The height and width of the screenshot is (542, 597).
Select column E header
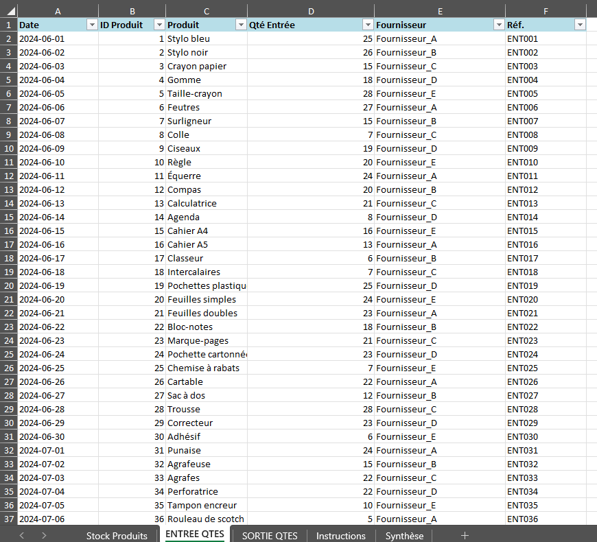pos(440,12)
